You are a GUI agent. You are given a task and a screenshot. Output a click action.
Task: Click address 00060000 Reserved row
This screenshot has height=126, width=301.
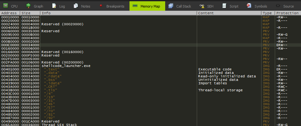pos(10,31)
